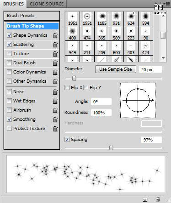Click the Use Sample Size button
Image resolution: width=171 pixels, height=203 pixels.
pos(116,69)
